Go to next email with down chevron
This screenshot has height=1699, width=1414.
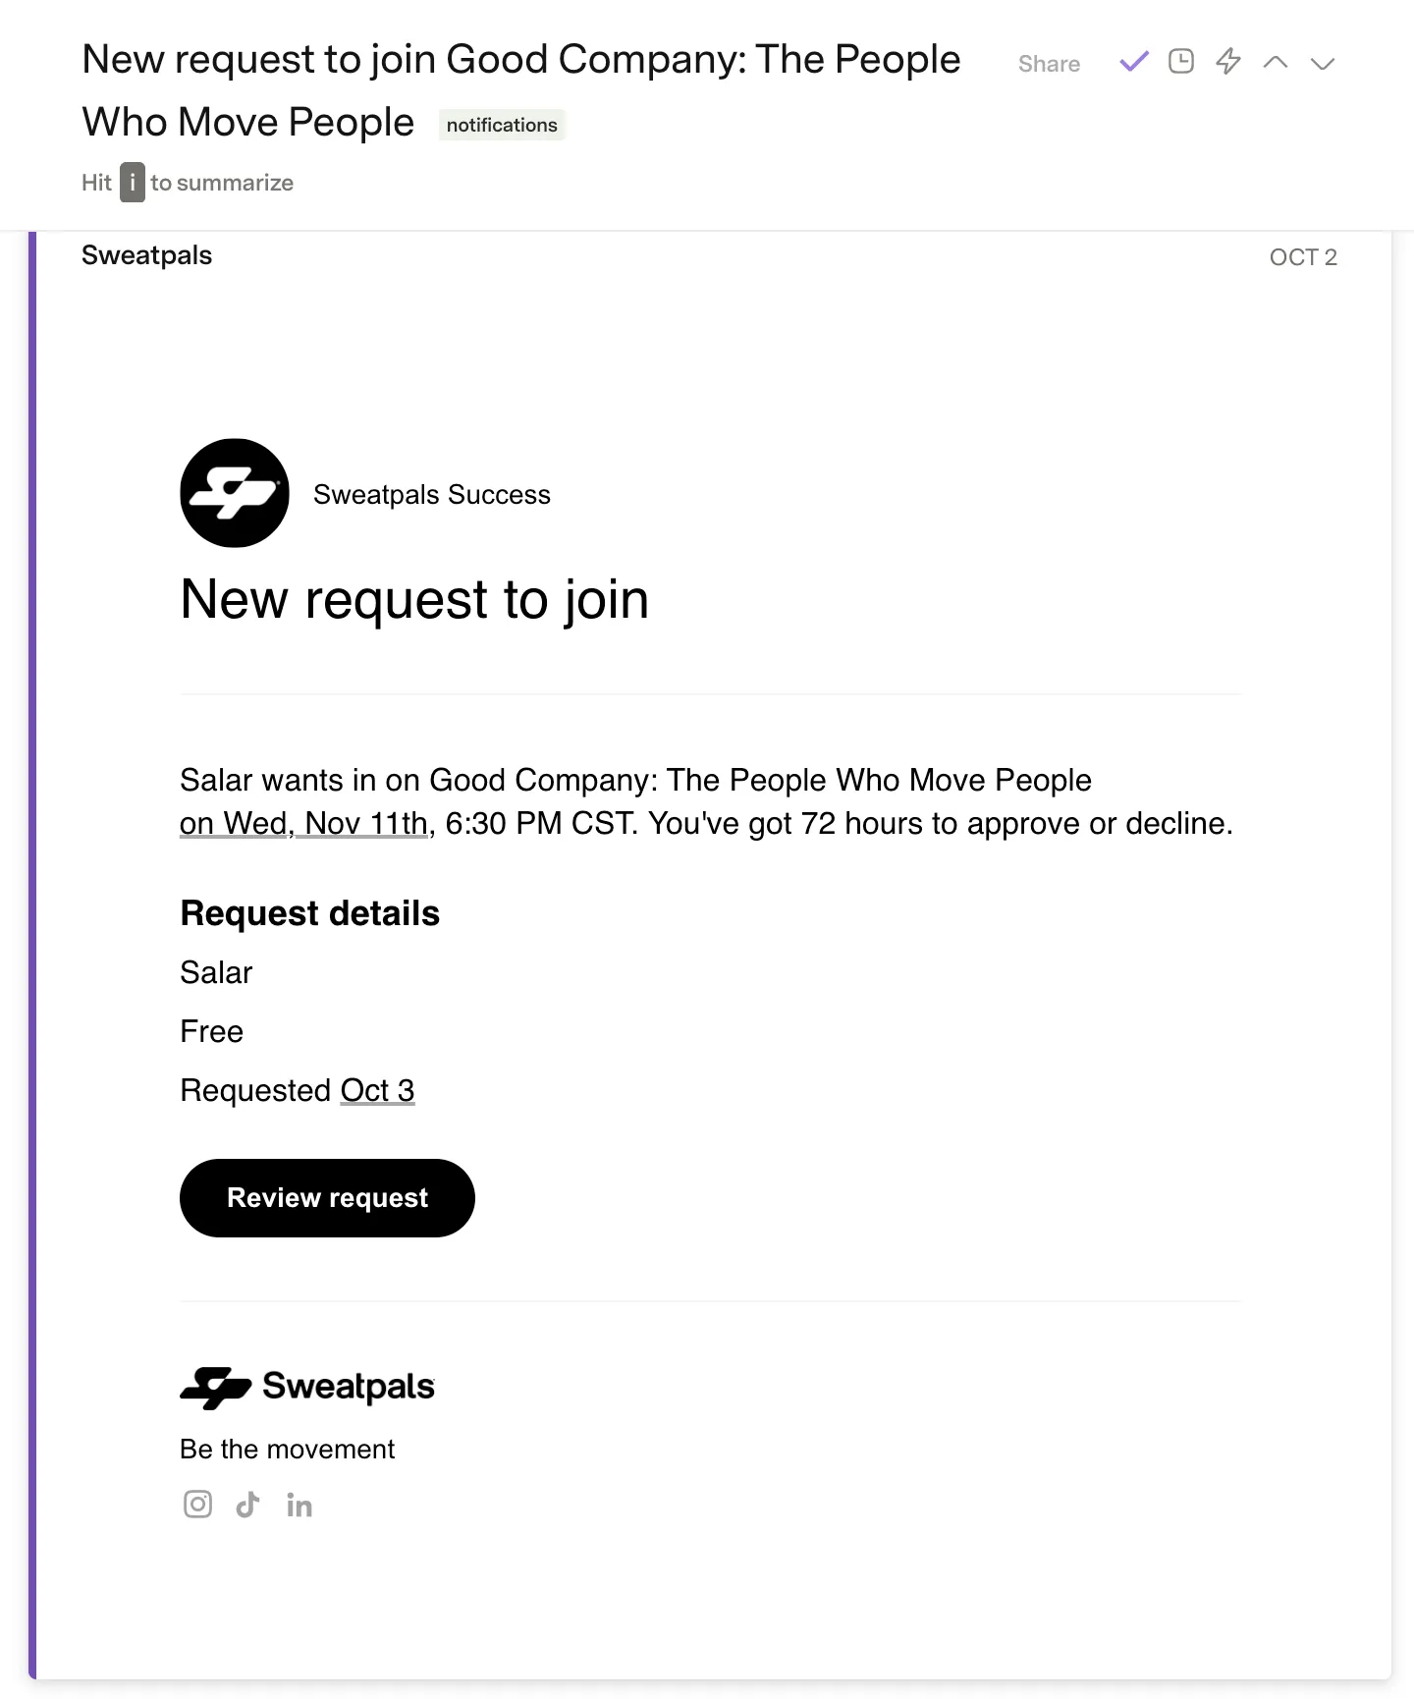click(x=1323, y=64)
